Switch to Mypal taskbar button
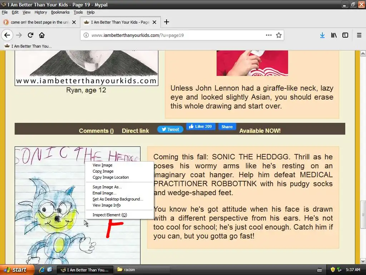 click(85, 270)
